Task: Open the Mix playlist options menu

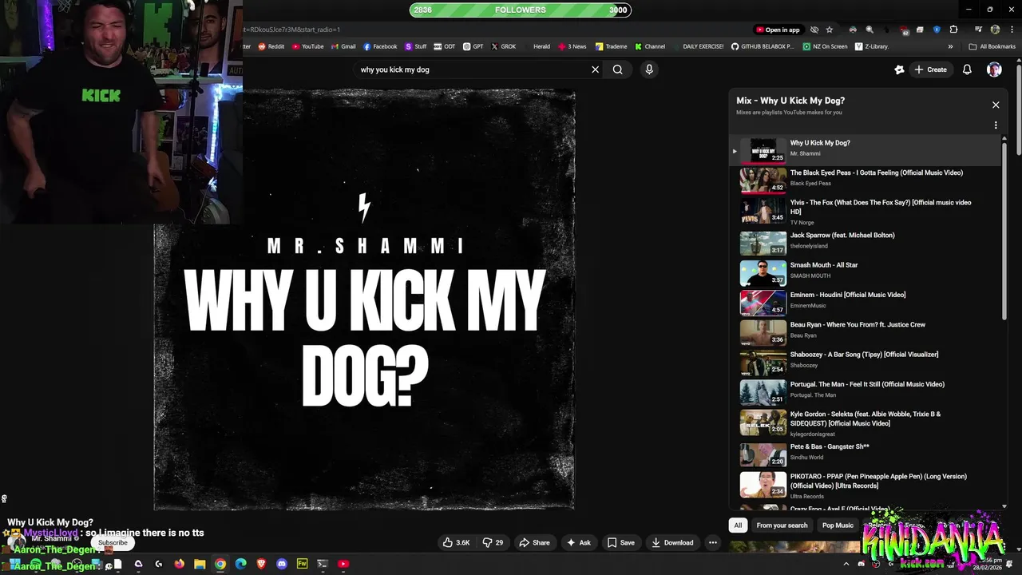Action: [x=996, y=125]
